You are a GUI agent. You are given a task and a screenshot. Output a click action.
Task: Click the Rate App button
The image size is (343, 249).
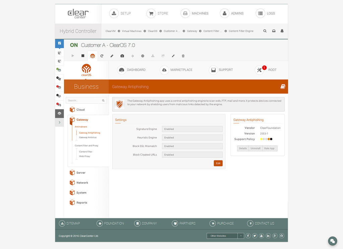[x=269, y=148]
